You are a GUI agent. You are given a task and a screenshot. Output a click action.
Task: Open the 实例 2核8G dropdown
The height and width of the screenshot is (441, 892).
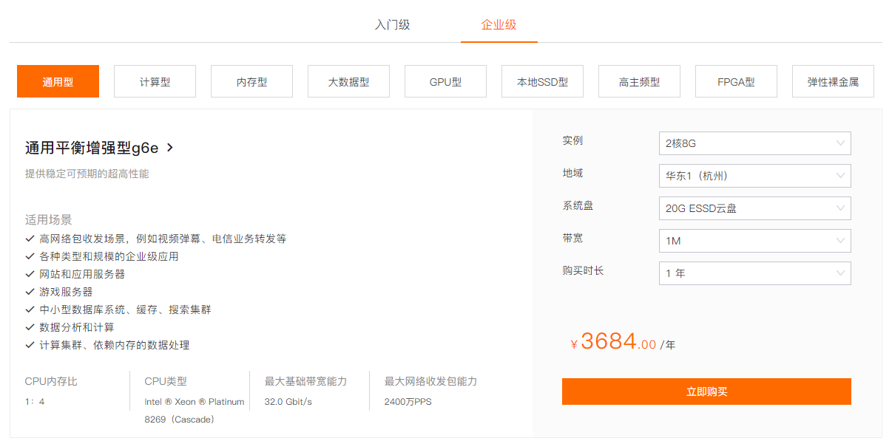754,143
